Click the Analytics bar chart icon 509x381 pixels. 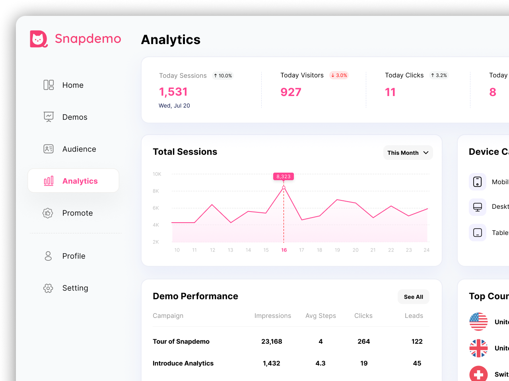(x=49, y=181)
